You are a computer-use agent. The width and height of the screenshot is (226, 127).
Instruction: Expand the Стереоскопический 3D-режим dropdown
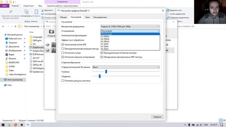coord(126,67)
